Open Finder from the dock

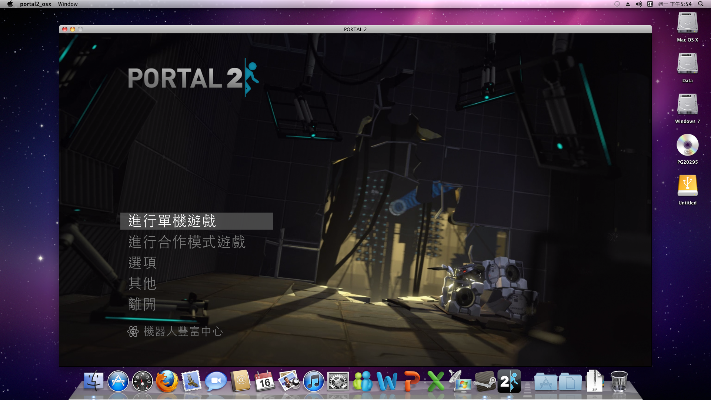94,381
